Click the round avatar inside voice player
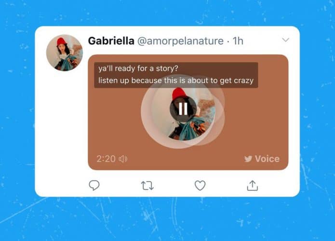This screenshot has height=241, width=335. point(183,114)
